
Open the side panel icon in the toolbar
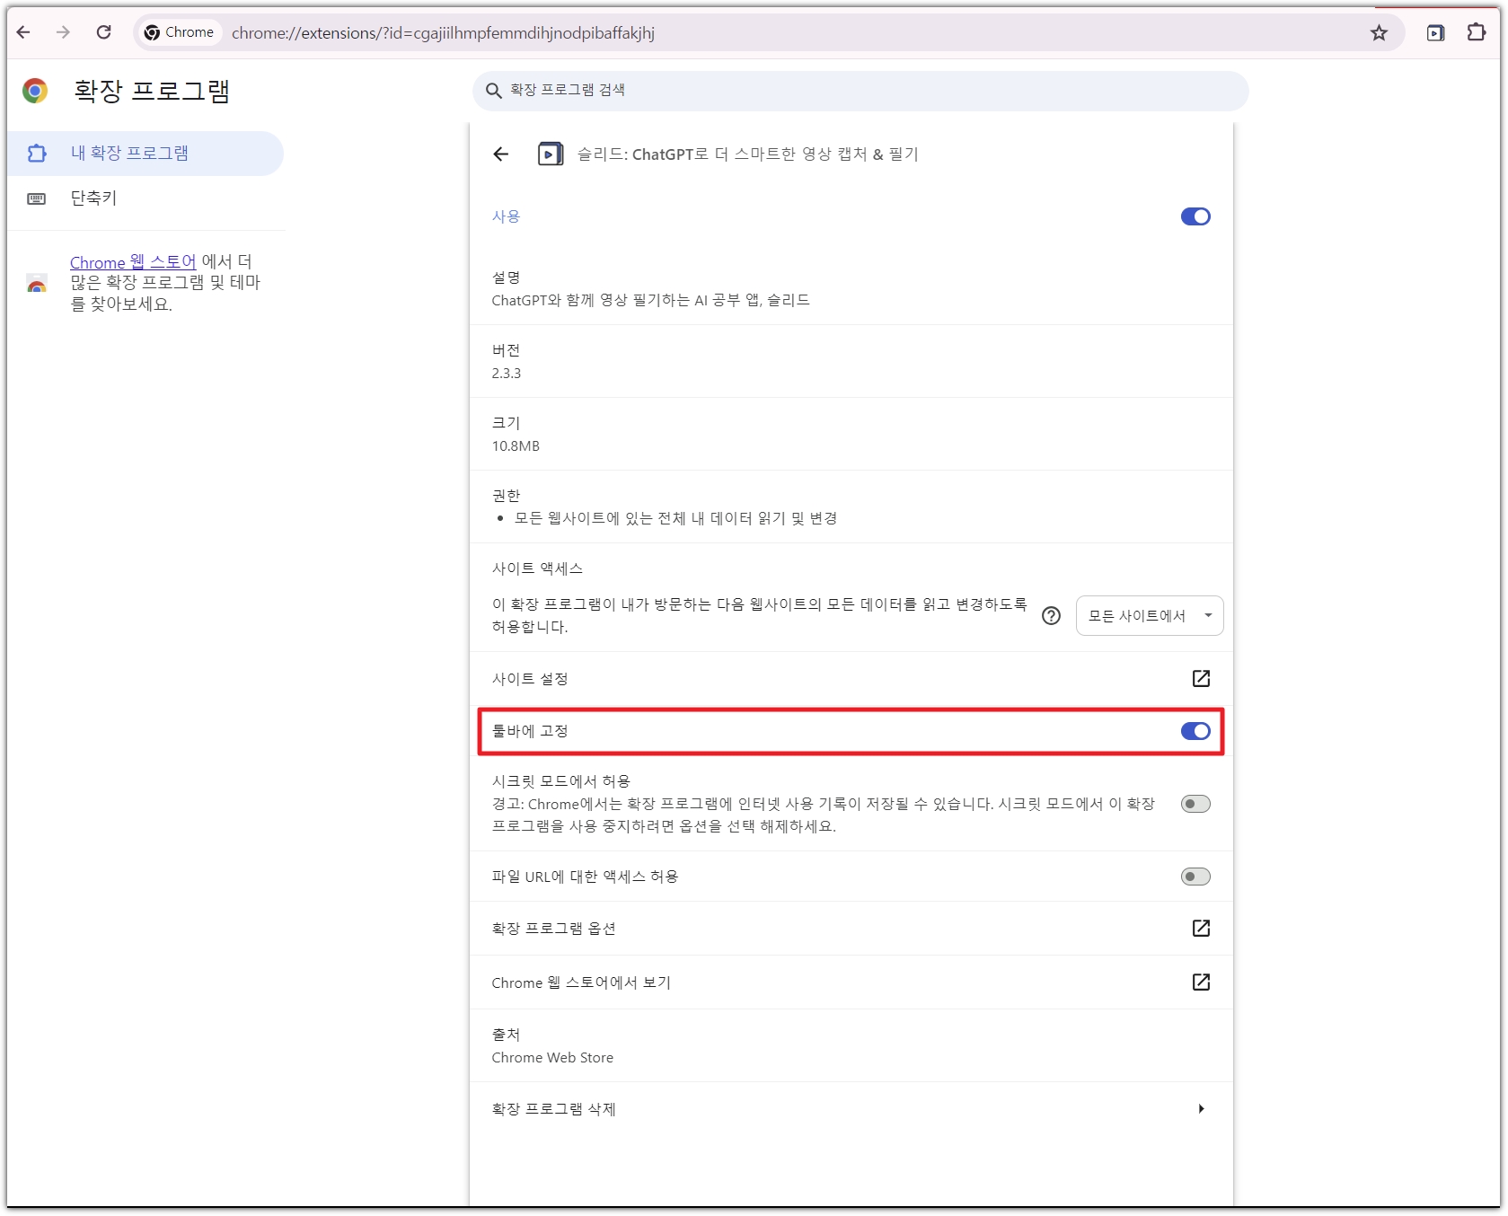point(1435,32)
